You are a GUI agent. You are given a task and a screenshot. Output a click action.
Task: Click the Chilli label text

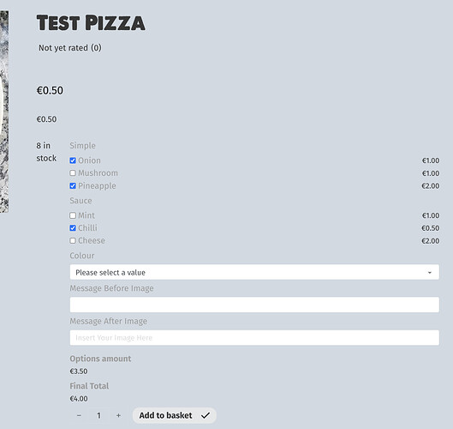click(x=88, y=228)
